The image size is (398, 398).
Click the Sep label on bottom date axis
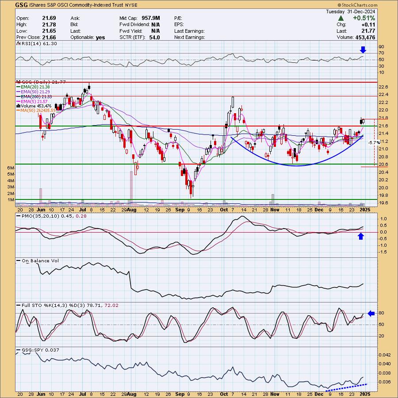pos(180,394)
